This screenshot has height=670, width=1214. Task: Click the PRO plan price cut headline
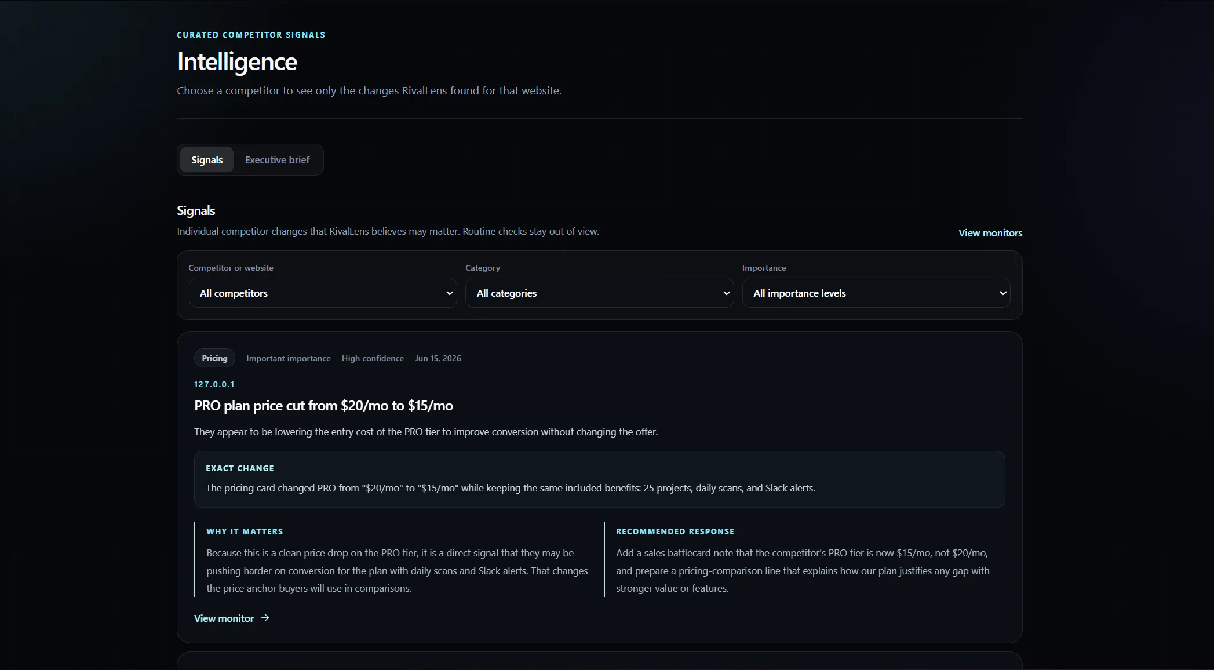coord(323,406)
